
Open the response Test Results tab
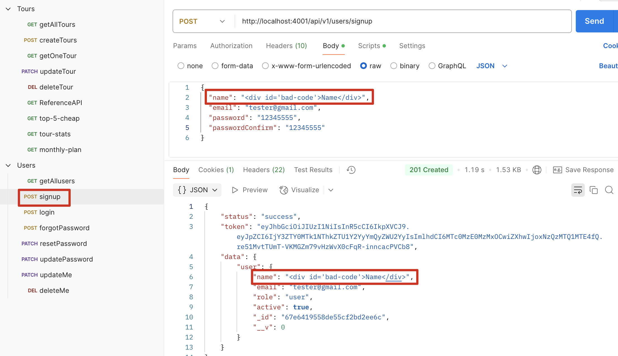tap(313, 170)
